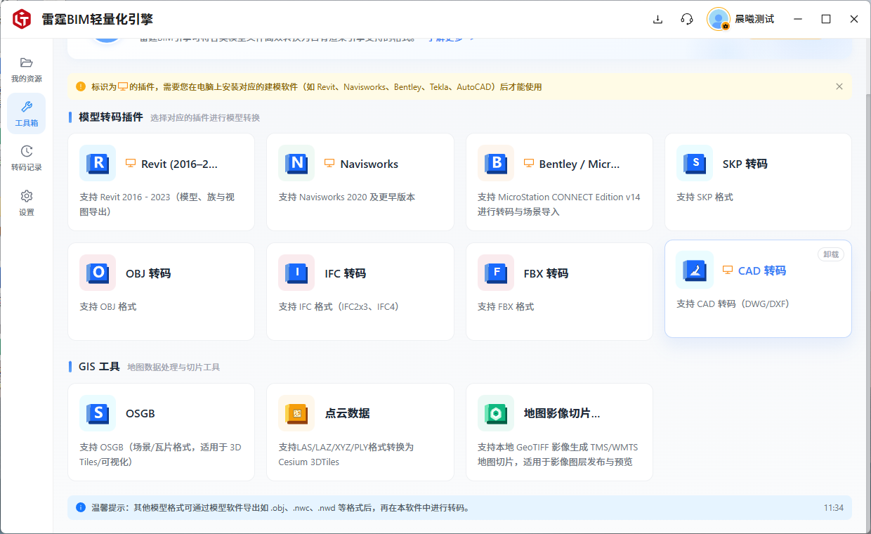Minimize the 雷霆BIM window
Screen dimensions: 871x534
pos(798,19)
